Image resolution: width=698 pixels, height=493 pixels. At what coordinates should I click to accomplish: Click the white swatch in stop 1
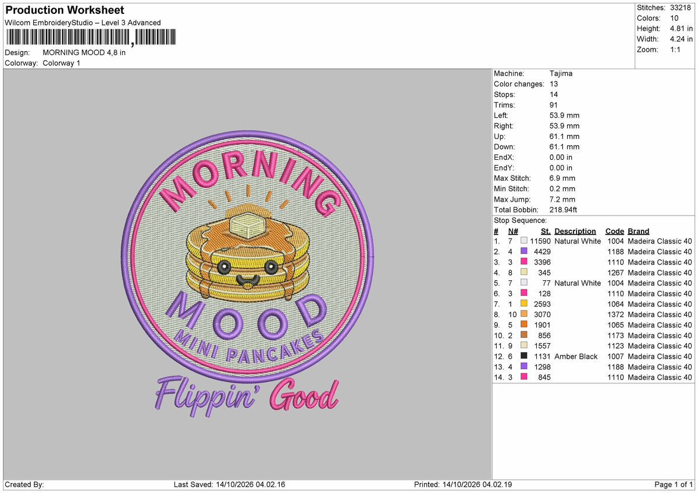tap(524, 241)
